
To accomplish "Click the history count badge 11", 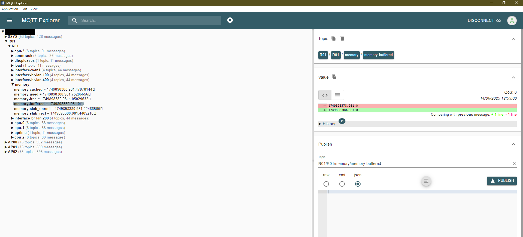I will [342, 121].
